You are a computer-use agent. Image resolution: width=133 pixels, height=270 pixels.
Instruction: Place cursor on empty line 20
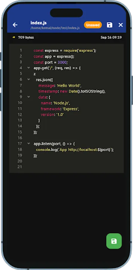pyautogui.click(x=66, y=161)
